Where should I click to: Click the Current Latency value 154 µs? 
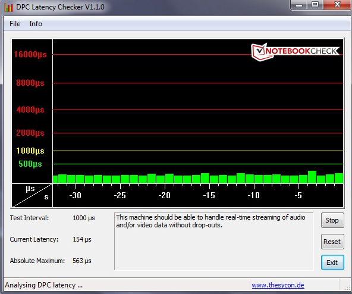(82, 239)
